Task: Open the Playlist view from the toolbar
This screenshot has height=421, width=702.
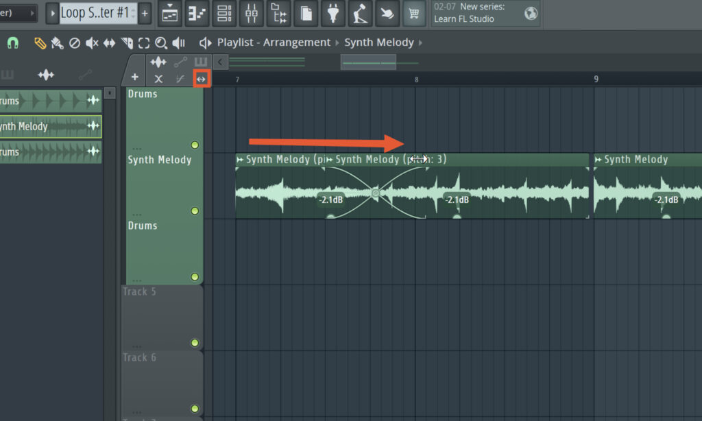Action: 170,14
